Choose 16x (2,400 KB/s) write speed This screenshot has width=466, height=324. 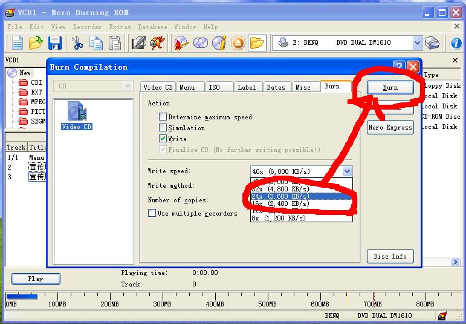pos(302,203)
